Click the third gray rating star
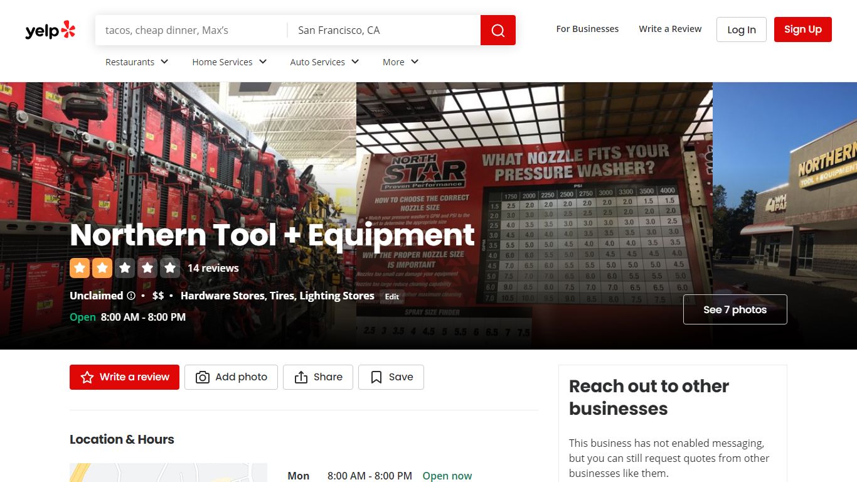857x482 pixels. pos(125,268)
